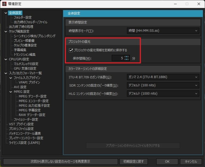Open 出力時のフォルダー/ファイル settings

coord(31,22)
